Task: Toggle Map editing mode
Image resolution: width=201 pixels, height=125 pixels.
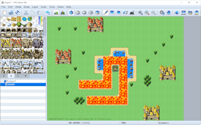Action: (x=56, y=12)
